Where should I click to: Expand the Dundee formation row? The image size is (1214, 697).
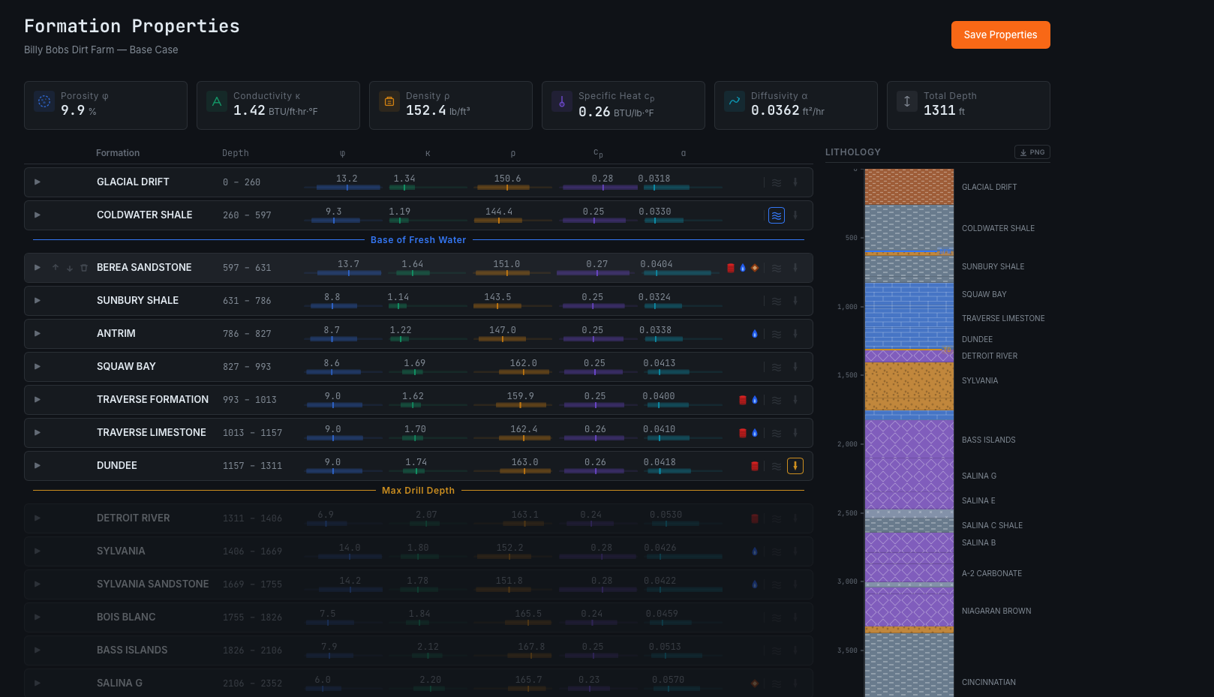[x=38, y=466]
